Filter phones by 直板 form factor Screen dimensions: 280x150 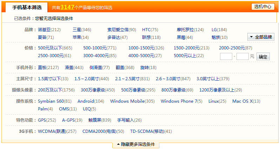tap(42, 68)
